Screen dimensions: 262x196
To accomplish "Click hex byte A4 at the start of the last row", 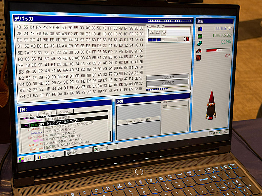I will pos(23,96).
